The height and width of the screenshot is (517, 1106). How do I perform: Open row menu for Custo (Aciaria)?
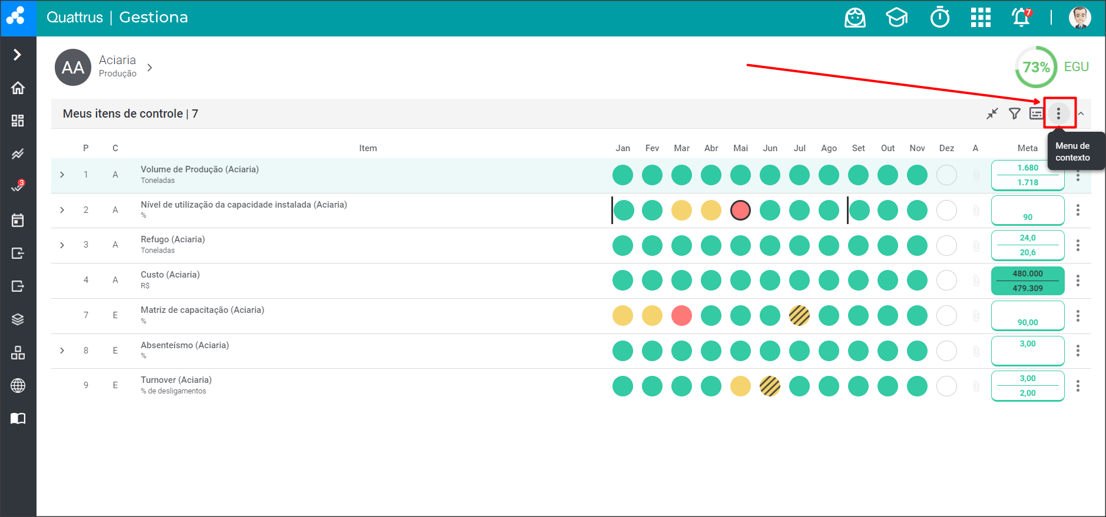click(1078, 281)
